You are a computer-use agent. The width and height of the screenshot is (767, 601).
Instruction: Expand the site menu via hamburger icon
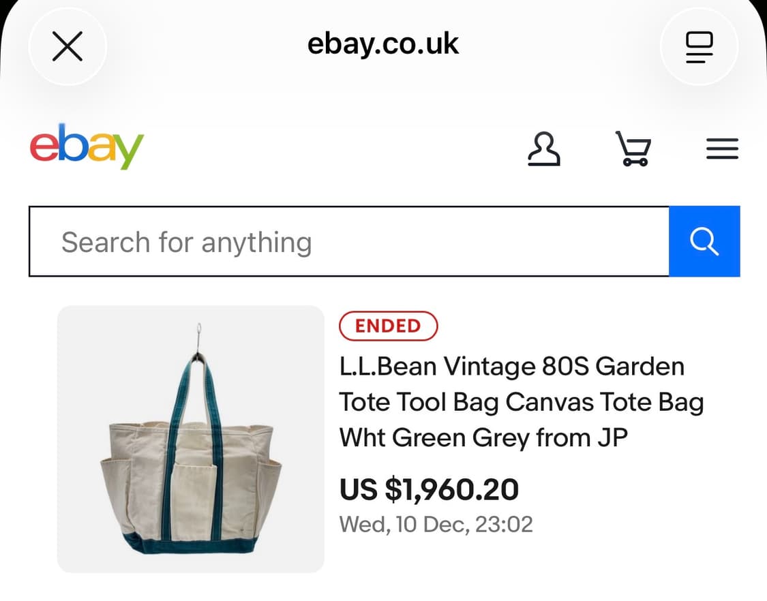723,149
